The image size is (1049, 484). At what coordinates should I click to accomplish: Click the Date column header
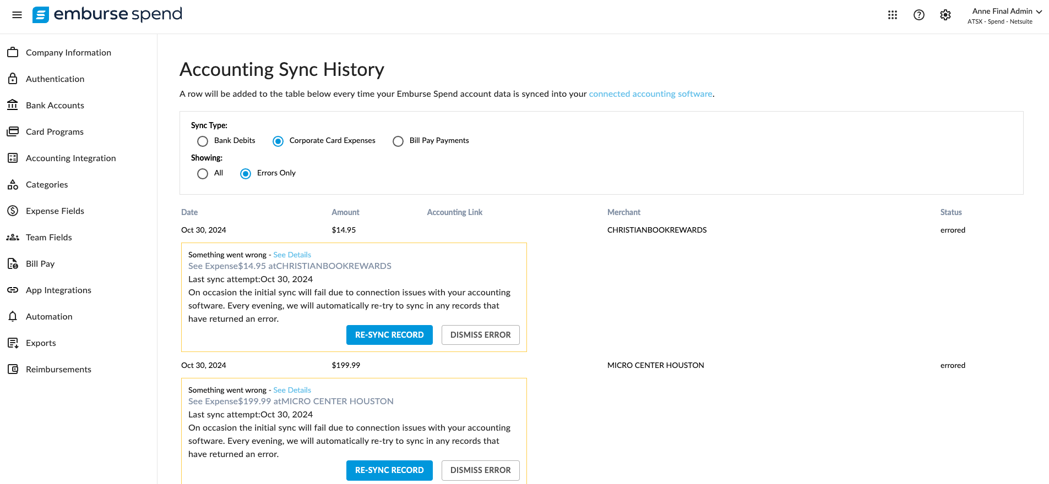189,212
